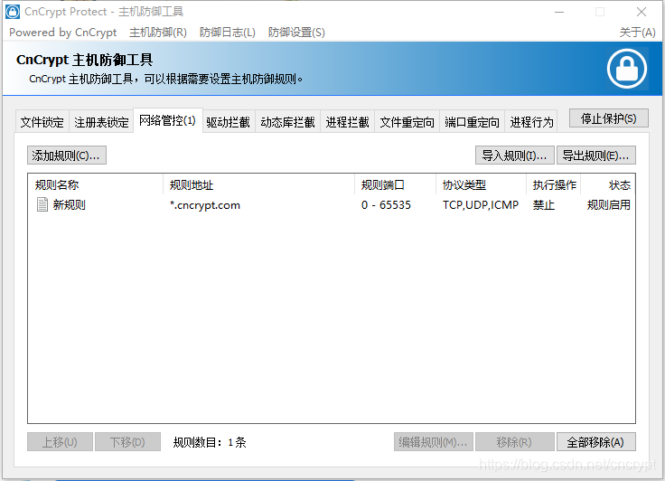Click the document icon beside 新规则
This screenshot has width=665, height=481.
pos(42,204)
